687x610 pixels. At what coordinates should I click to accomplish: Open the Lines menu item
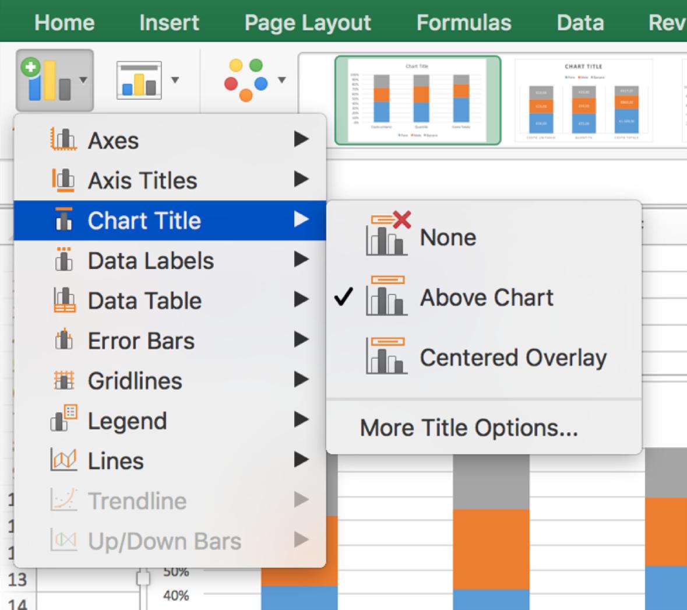pos(115,461)
